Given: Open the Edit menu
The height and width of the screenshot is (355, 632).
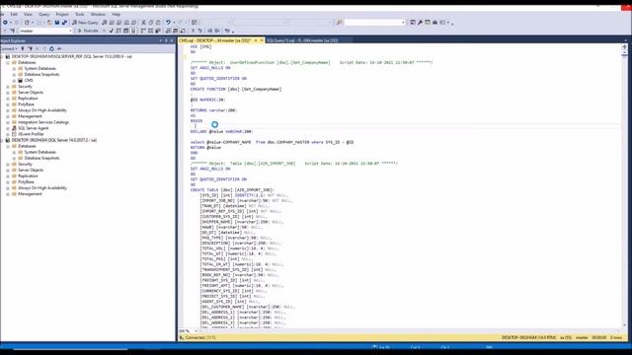Looking at the screenshot, I should coord(14,14).
